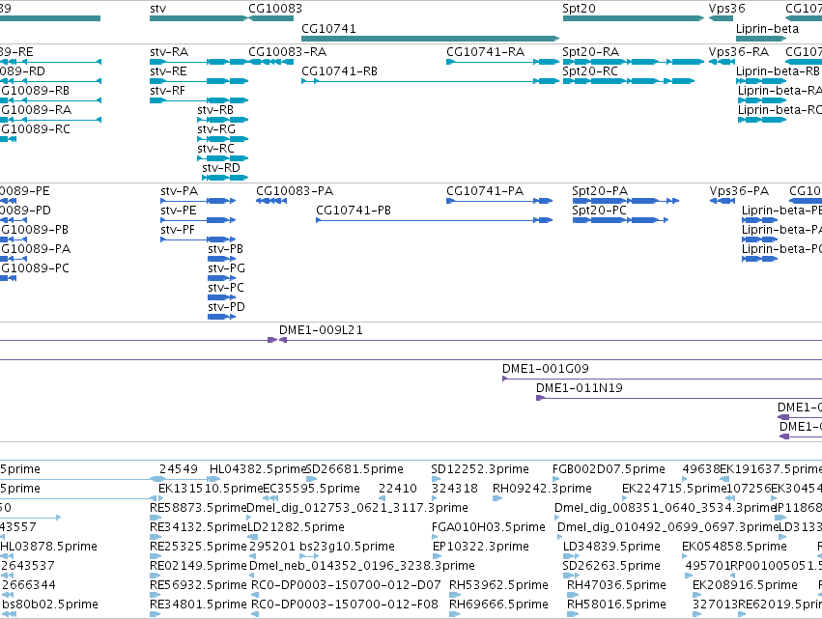This screenshot has width=822, height=619.
Task: Select the Spt20 gene bar
Action: coord(634,18)
